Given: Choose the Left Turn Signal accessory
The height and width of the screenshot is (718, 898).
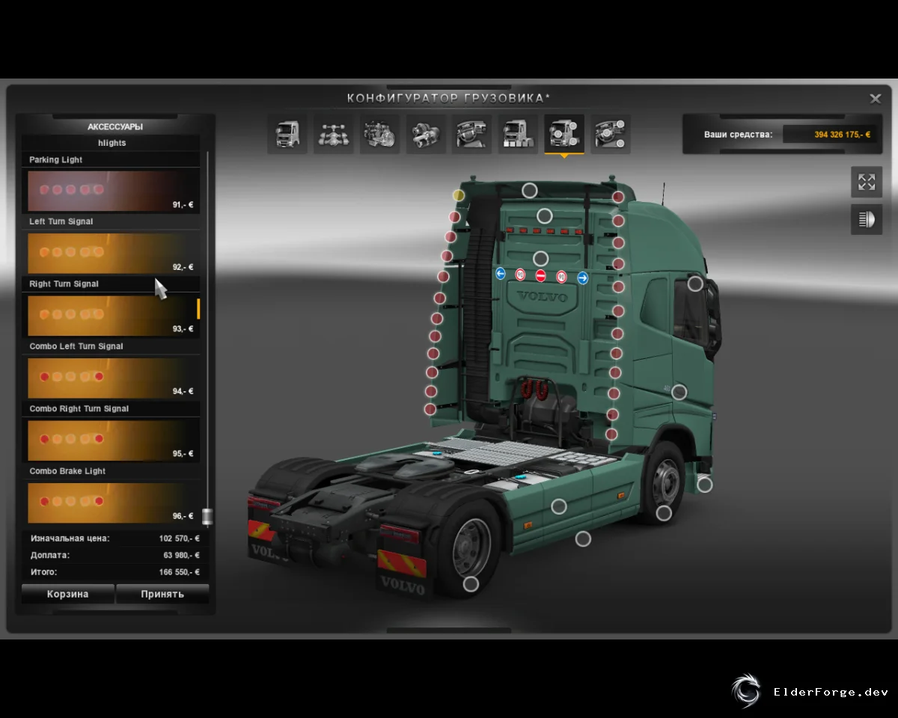Looking at the screenshot, I should click(113, 254).
